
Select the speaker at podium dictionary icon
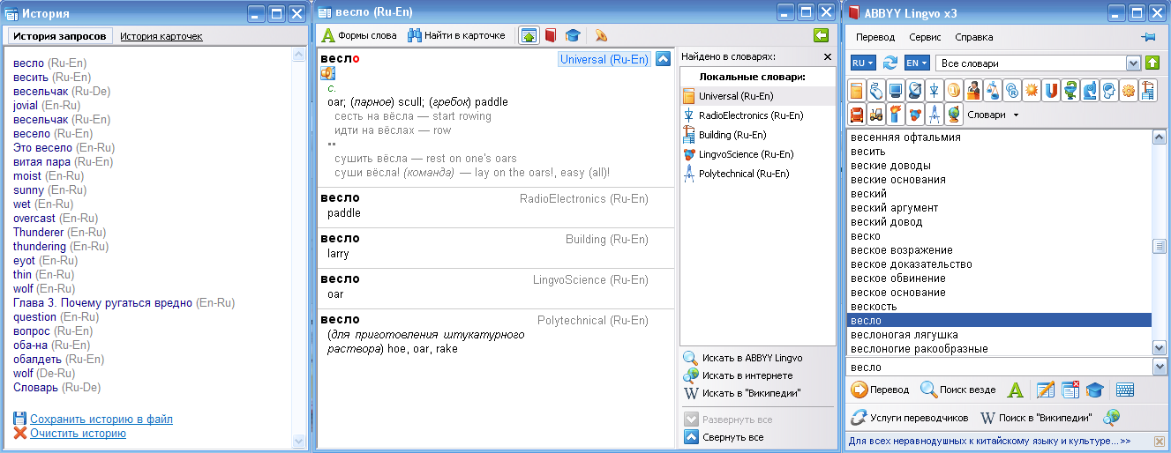(973, 90)
